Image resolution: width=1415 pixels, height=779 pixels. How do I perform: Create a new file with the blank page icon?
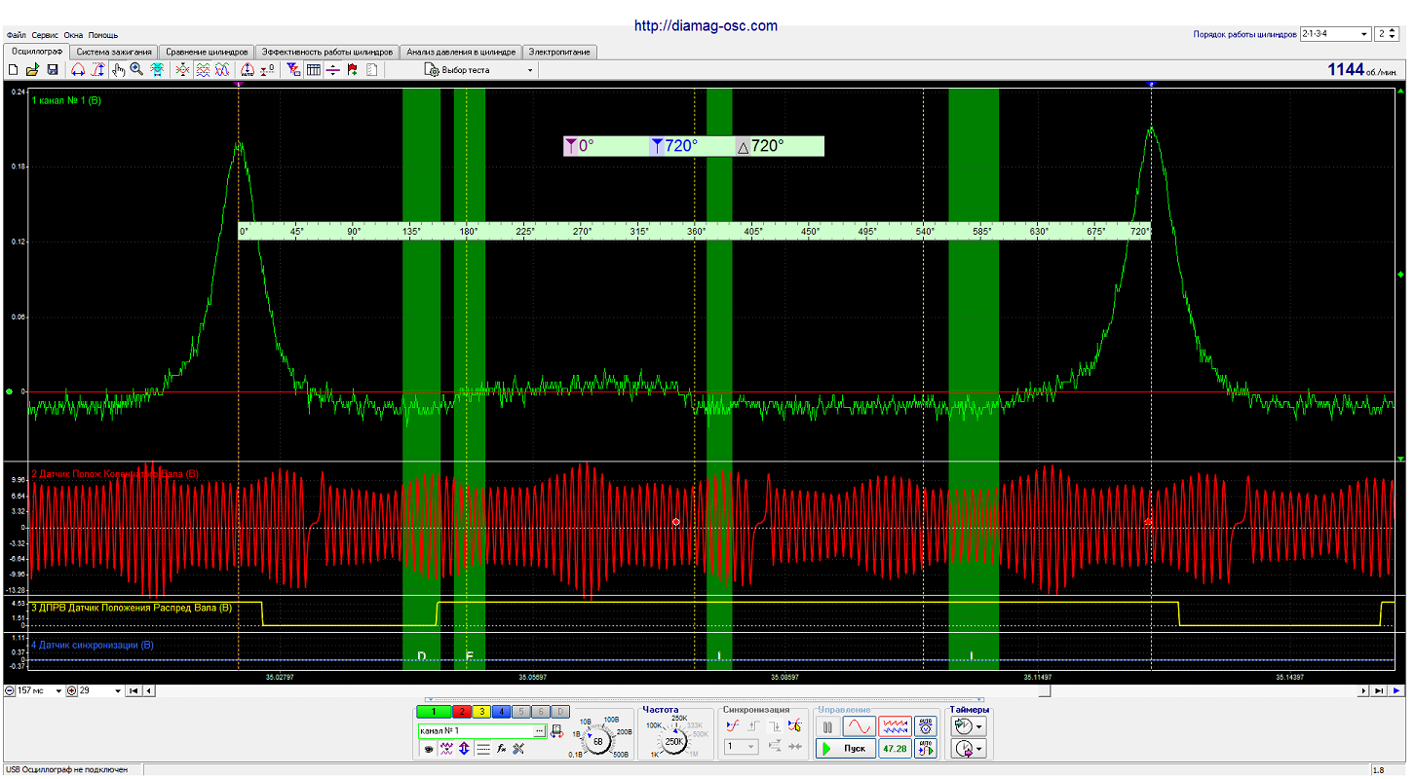(x=13, y=69)
